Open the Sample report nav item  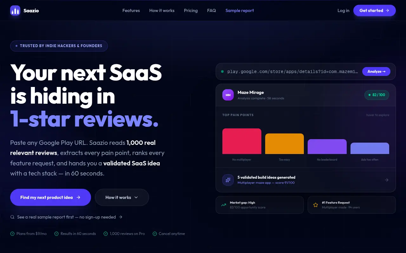pyautogui.click(x=239, y=10)
